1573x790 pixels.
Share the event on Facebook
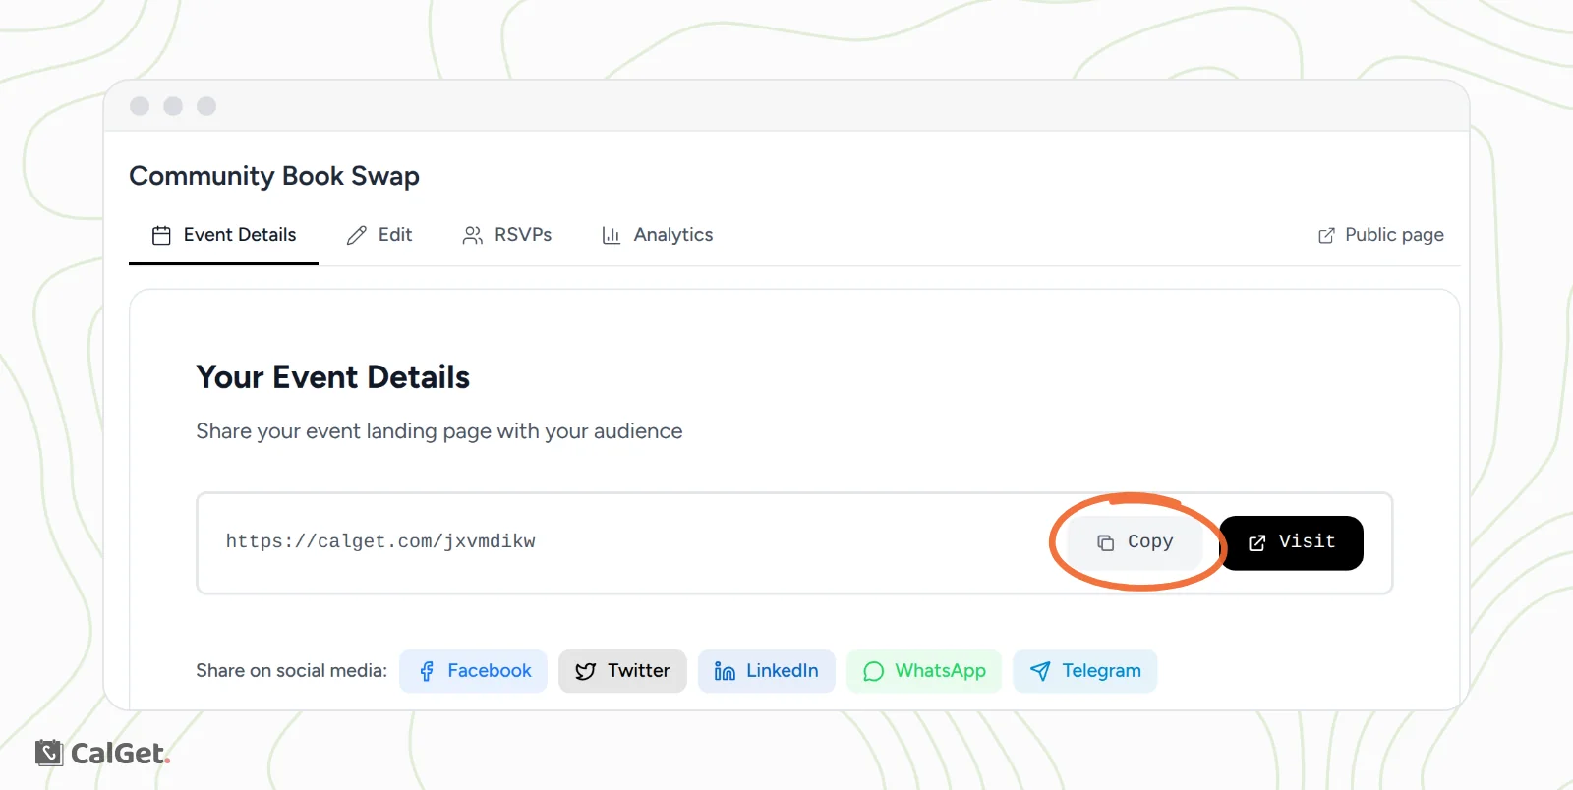point(474,671)
